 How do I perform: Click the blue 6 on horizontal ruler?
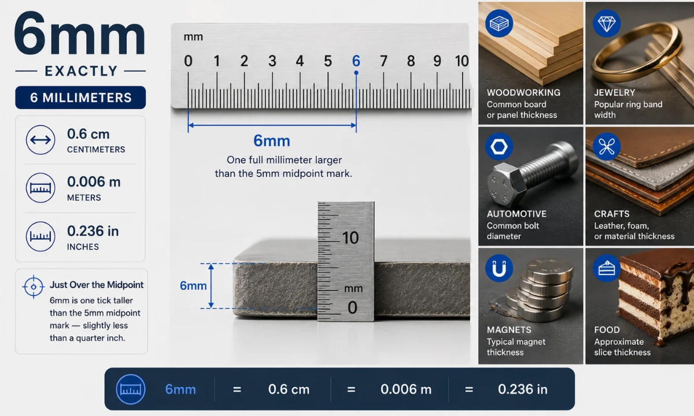pyautogui.click(x=356, y=61)
